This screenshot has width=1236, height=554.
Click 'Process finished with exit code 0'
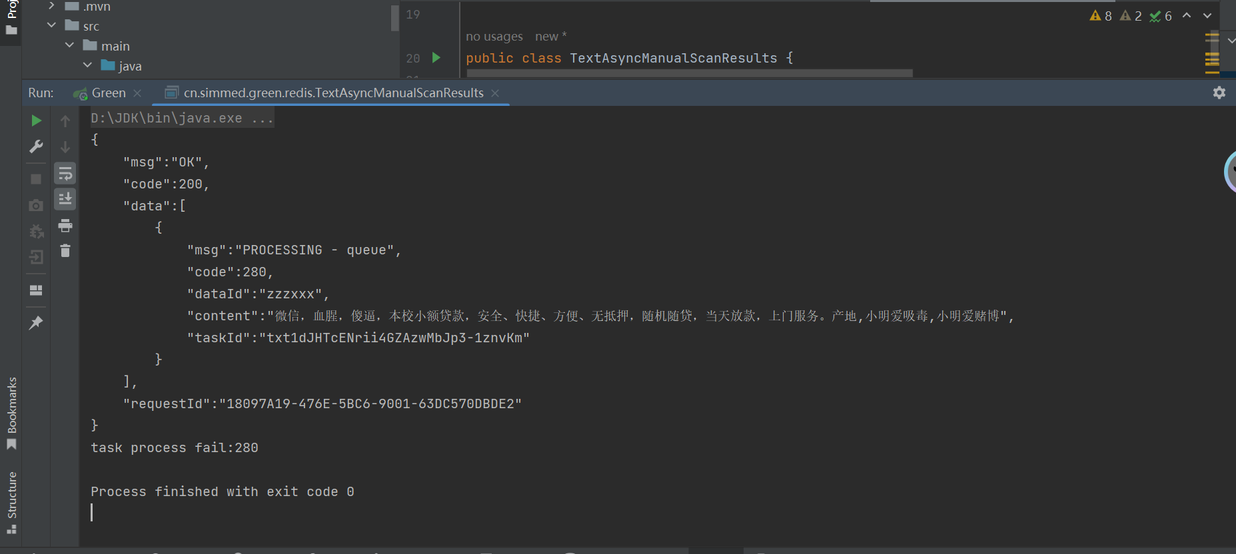point(223,492)
